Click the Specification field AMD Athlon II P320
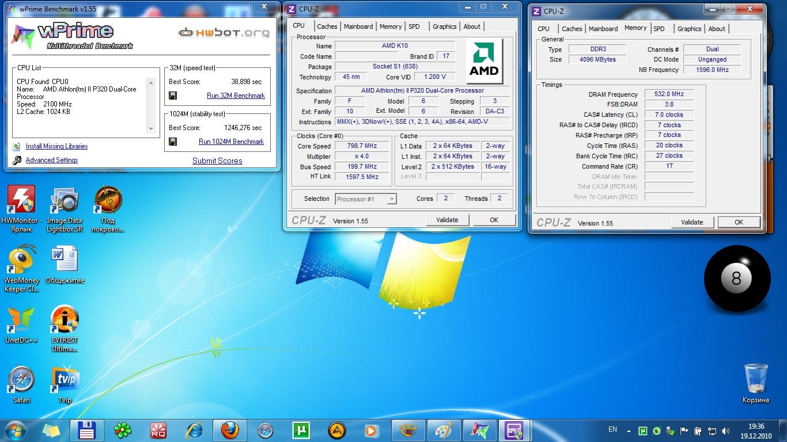Viewport: 787px width, 442px height. (422, 91)
